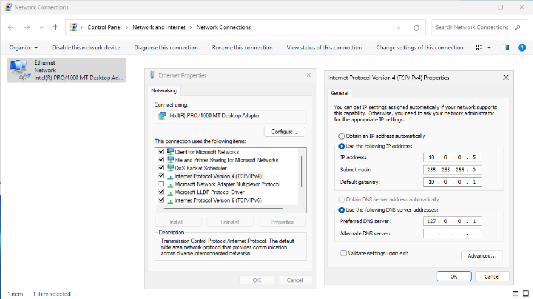Image resolution: width=533 pixels, height=299 pixels.
Task: Click the Configure button
Action: click(284, 132)
